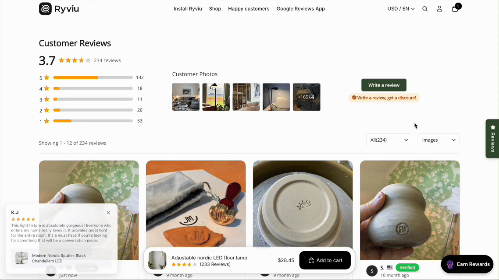Open the search magnifier icon
This screenshot has height=280, width=499.
pos(425,9)
